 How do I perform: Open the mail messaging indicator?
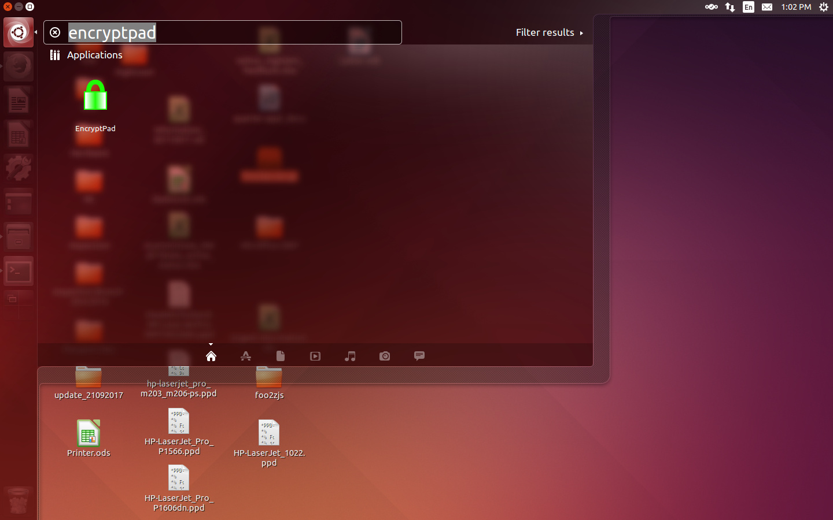[x=767, y=7]
